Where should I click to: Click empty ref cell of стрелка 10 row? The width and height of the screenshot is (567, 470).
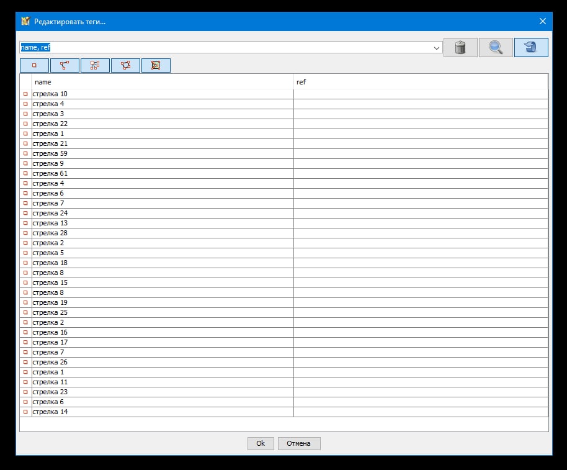click(421, 94)
